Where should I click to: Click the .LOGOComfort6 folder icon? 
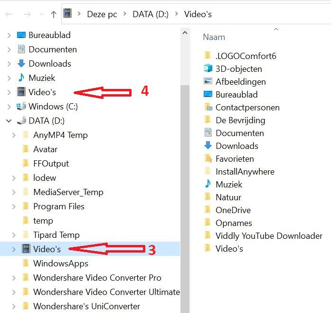click(208, 55)
